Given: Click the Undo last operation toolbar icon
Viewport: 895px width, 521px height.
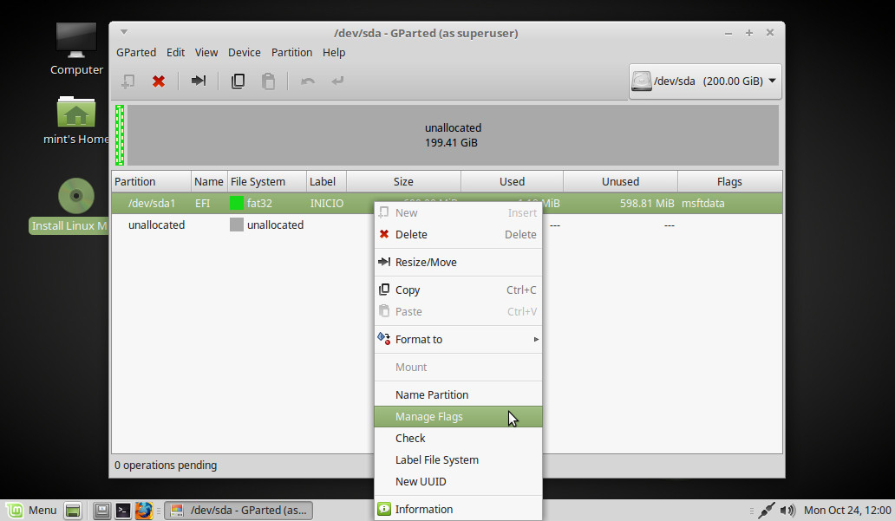Looking at the screenshot, I should (x=307, y=81).
